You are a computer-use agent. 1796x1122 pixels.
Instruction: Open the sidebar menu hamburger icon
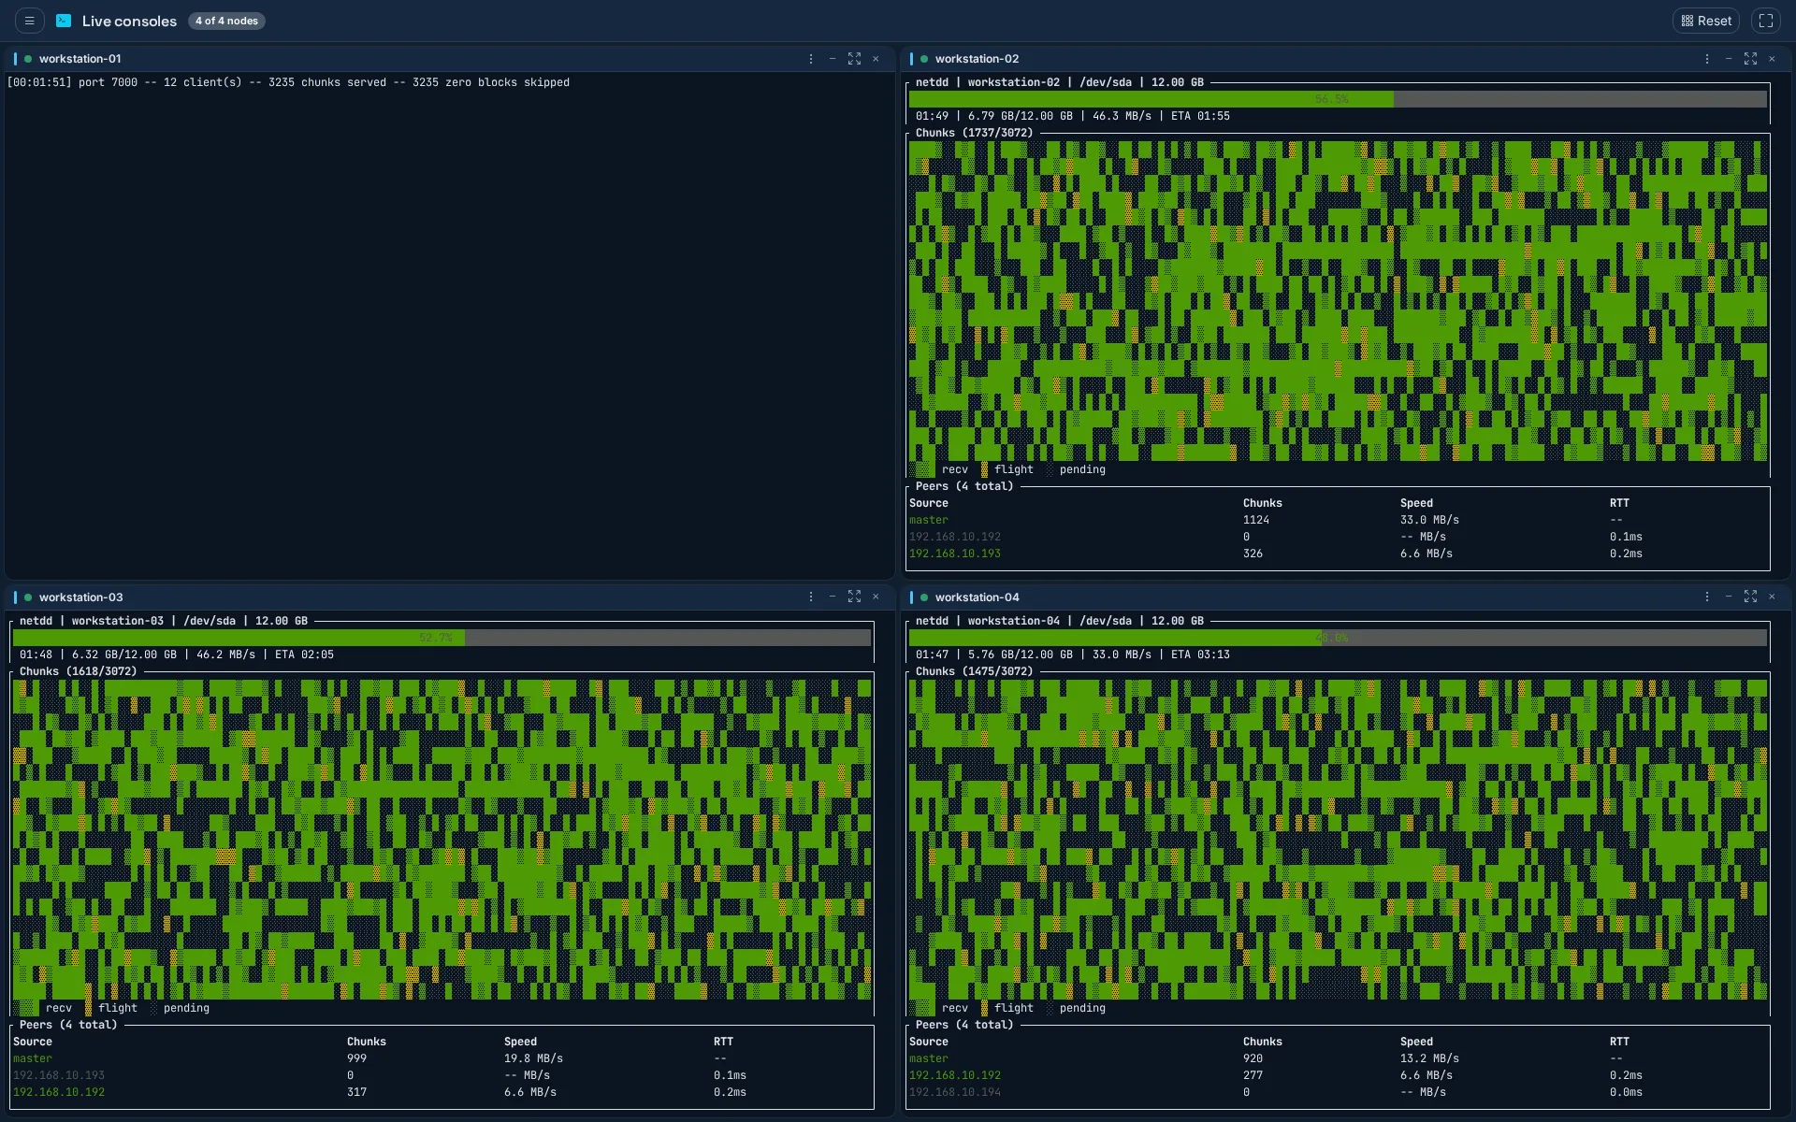click(29, 21)
